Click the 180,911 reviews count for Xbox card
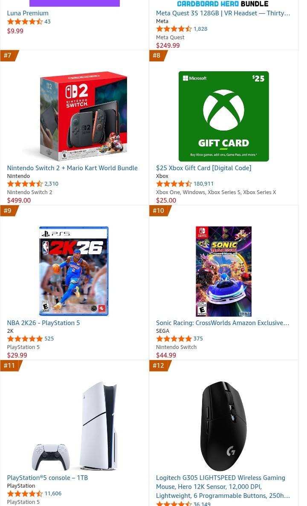 (x=203, y=183)
